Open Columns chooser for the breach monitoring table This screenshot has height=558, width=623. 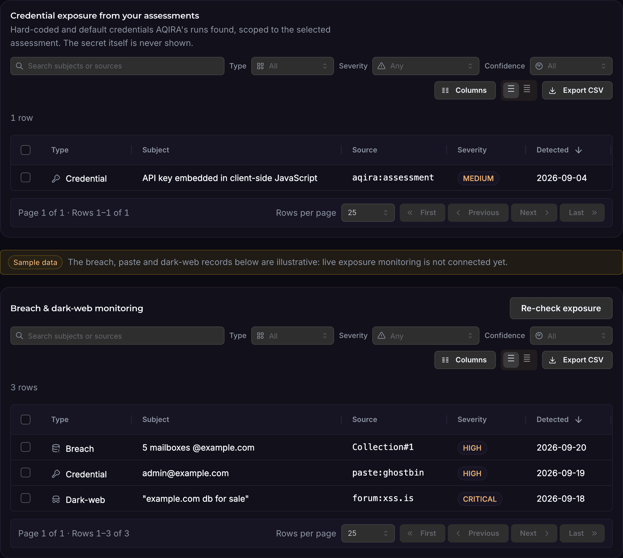point(465,360)
